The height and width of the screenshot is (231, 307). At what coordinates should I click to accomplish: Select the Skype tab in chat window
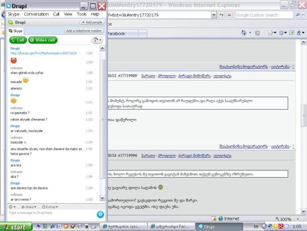click(16, 31)
